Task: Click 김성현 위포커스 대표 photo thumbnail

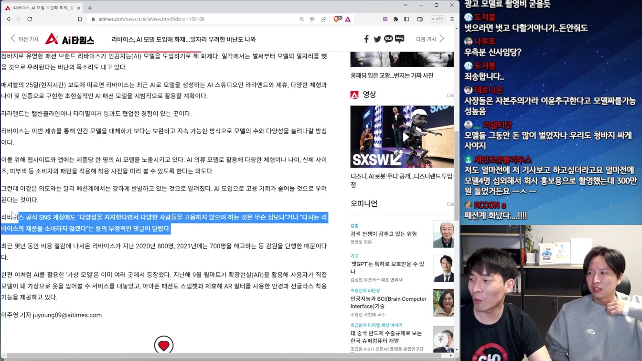Action: (x=443, y=268)
